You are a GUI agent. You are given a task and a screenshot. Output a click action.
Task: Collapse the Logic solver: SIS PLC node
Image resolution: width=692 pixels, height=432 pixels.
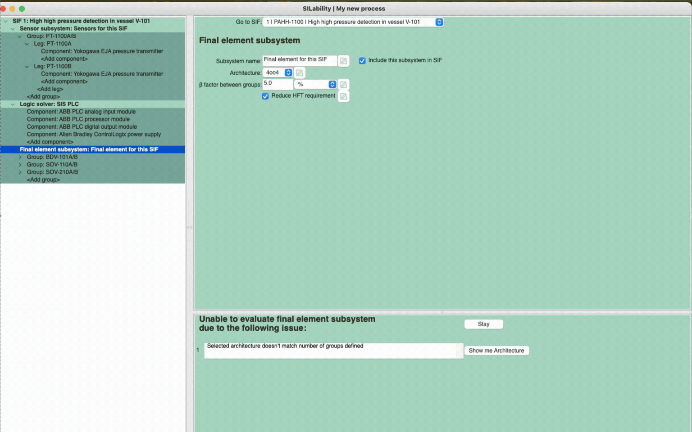point(13,104)
